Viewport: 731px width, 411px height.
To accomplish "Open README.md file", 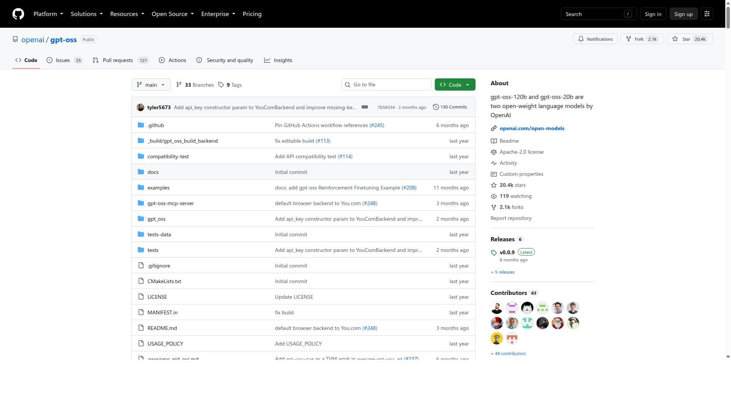I will (162, 328).
